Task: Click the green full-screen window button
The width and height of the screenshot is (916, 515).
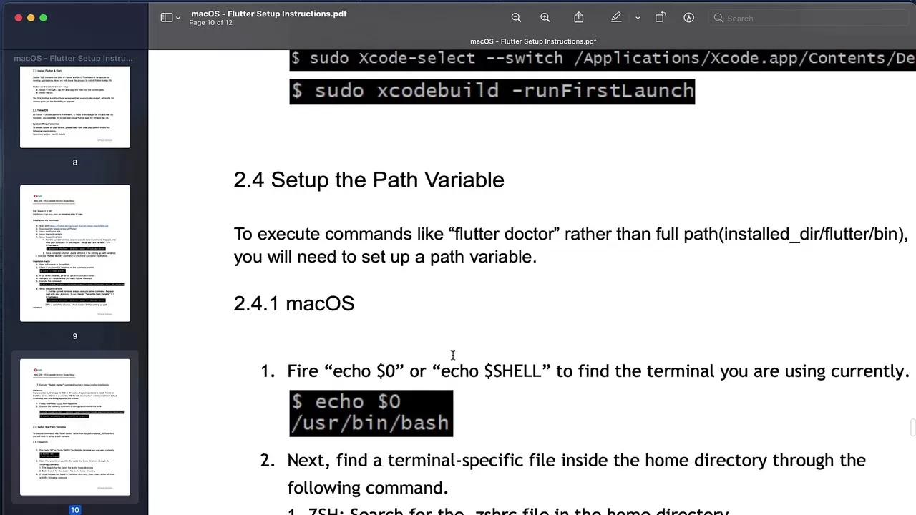Action: pos(43,18)
